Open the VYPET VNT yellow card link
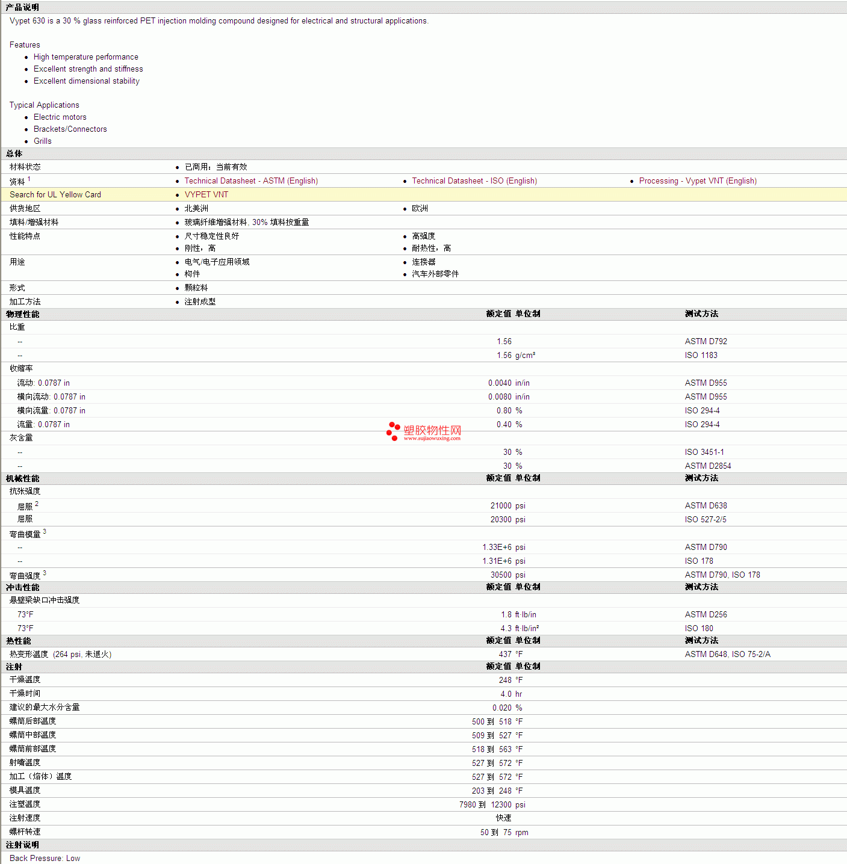This screenshot has height=864, width=847. click(x=206, y=195)
